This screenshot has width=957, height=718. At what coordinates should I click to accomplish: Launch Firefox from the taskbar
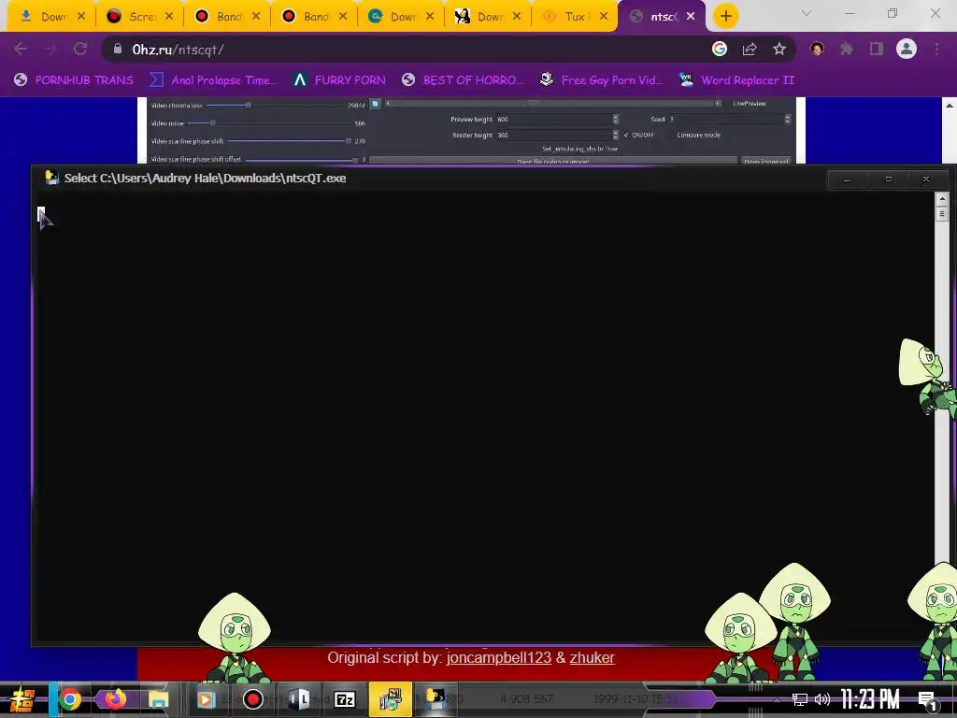(115, 699)
